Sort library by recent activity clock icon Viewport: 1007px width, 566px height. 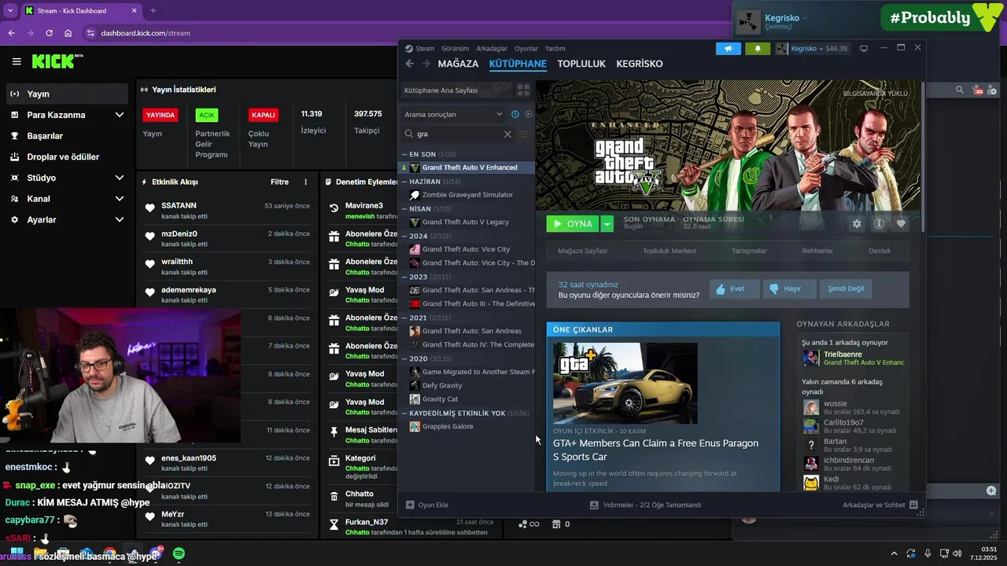[x=515, y=114]
